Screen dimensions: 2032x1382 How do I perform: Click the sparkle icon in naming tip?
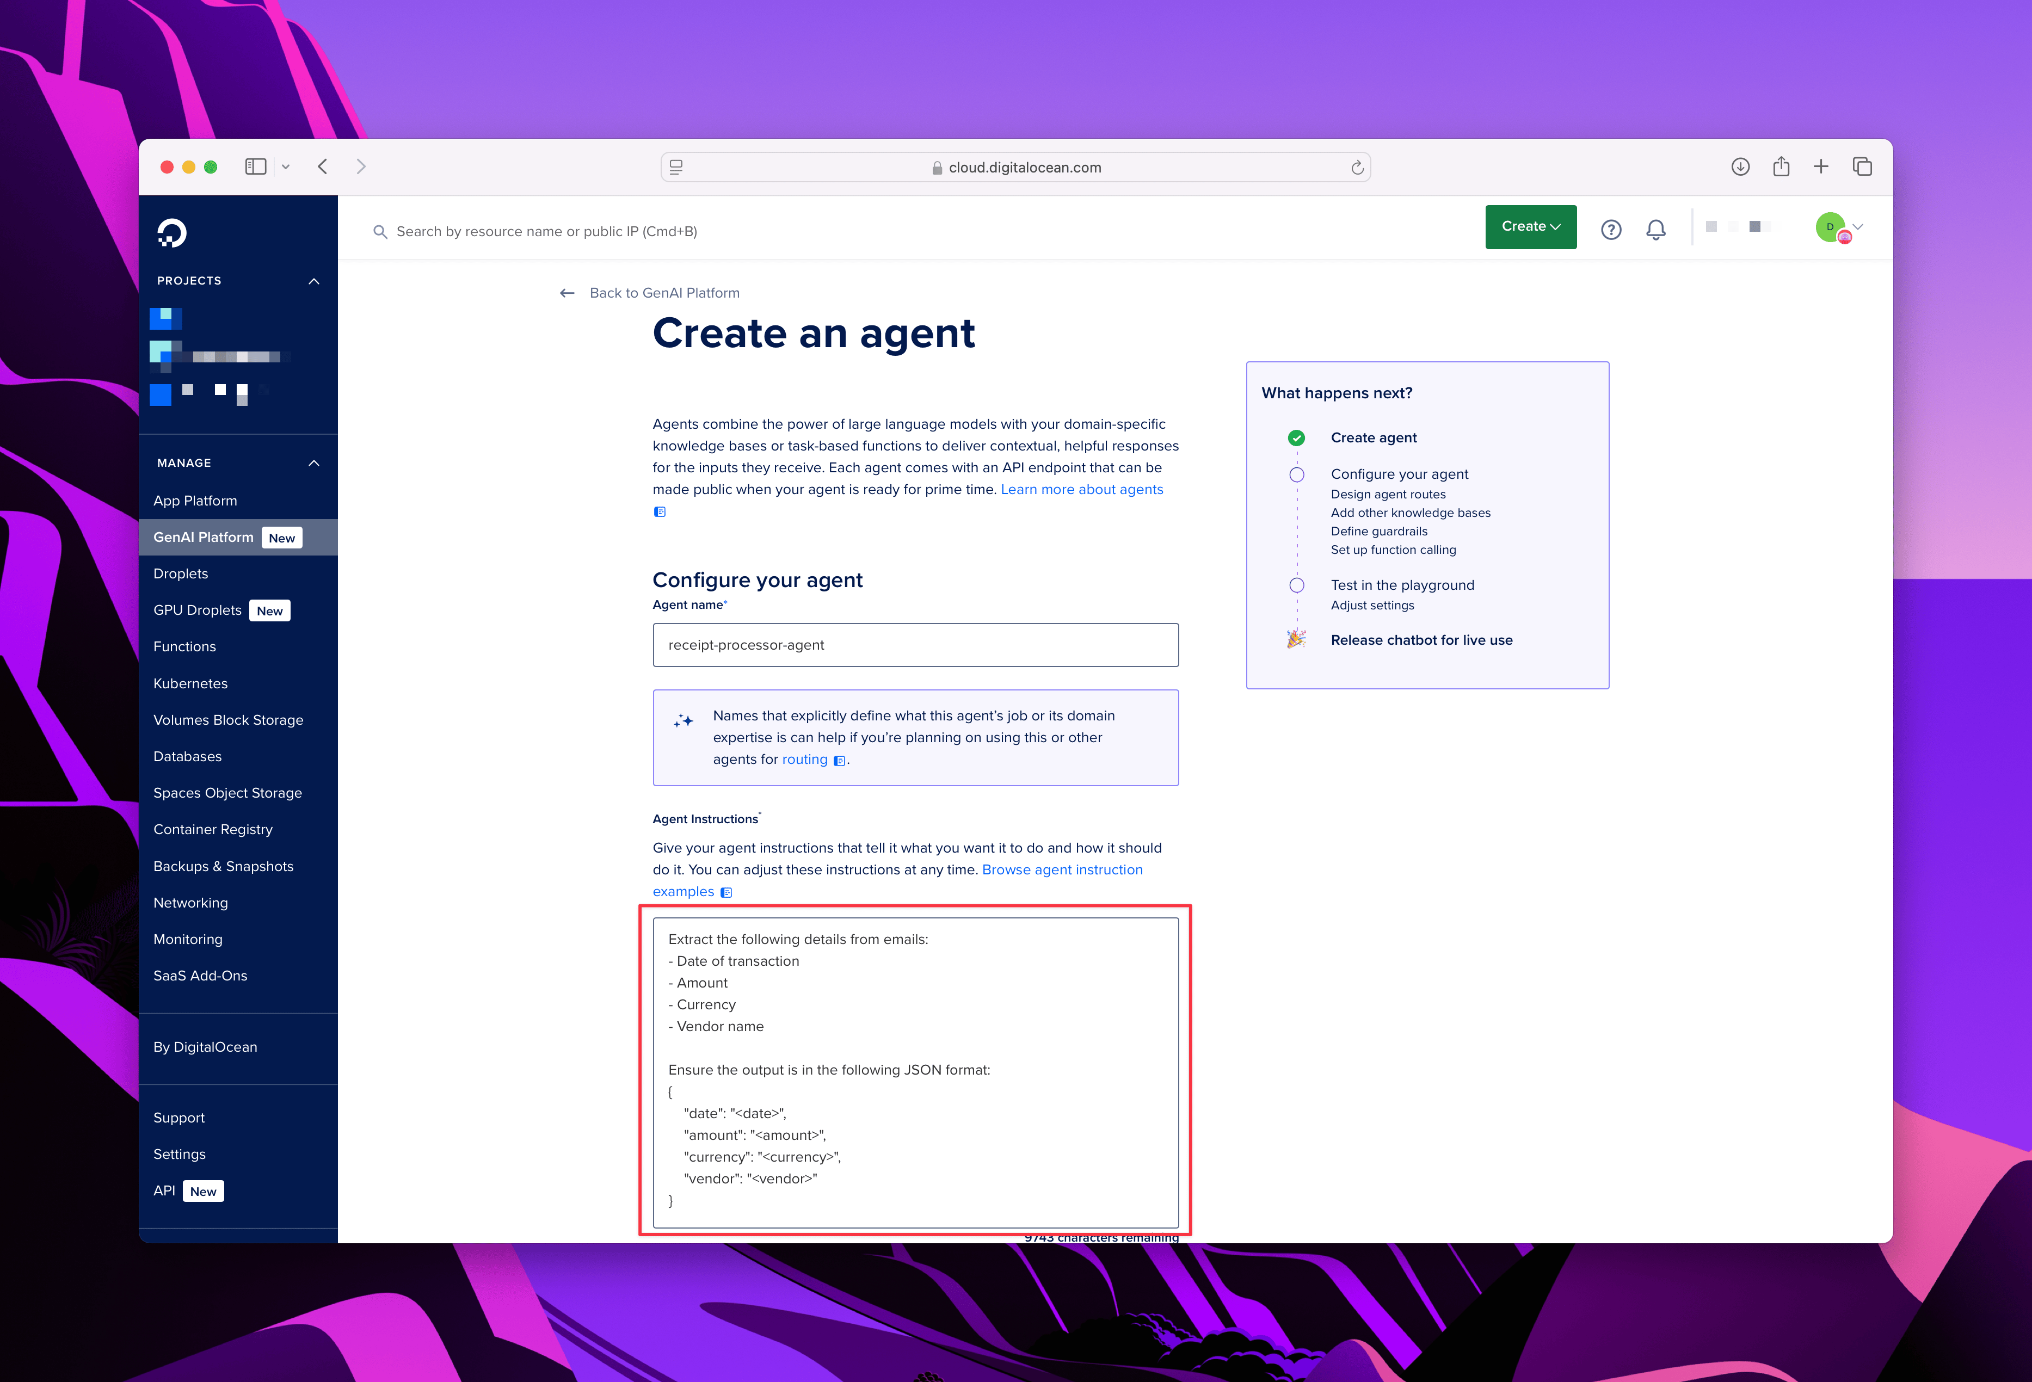(684, 720)
